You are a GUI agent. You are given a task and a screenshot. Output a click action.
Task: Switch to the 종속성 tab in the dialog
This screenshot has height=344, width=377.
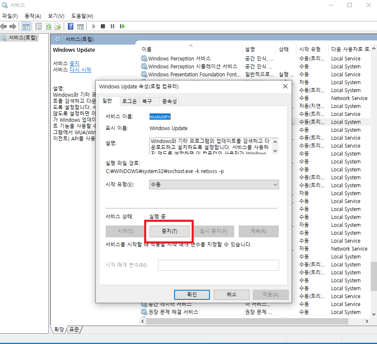coord(169,101)
